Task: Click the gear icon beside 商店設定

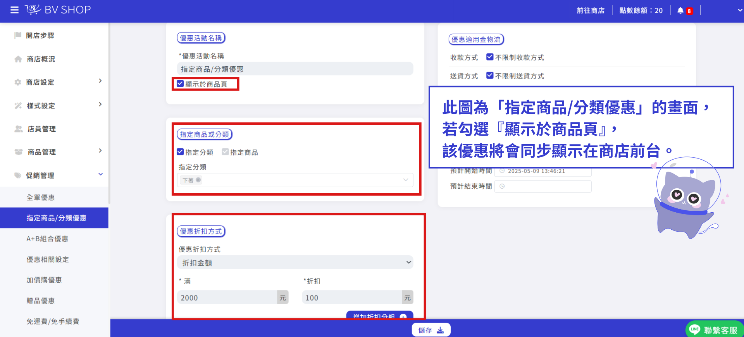Action: point(18,82)
